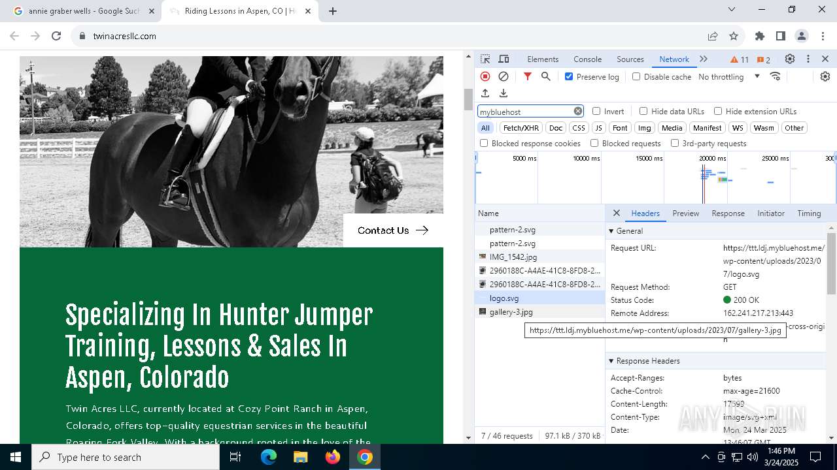
Task: Click the export HAR download icon
Action: pyautogui.click(x=504, y=93)
